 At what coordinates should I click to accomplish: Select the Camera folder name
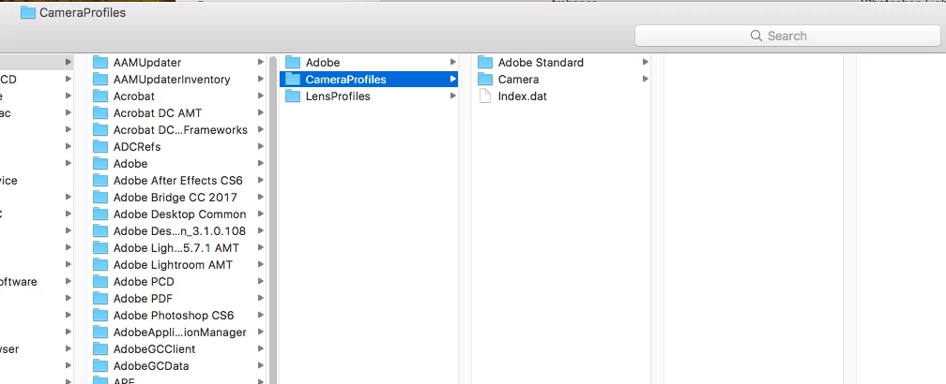click(518, 80)
